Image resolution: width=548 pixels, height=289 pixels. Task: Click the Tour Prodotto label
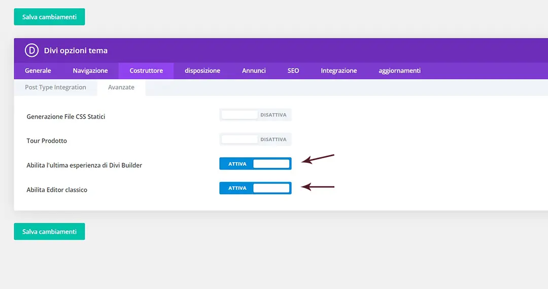click(x=47, y=140)
